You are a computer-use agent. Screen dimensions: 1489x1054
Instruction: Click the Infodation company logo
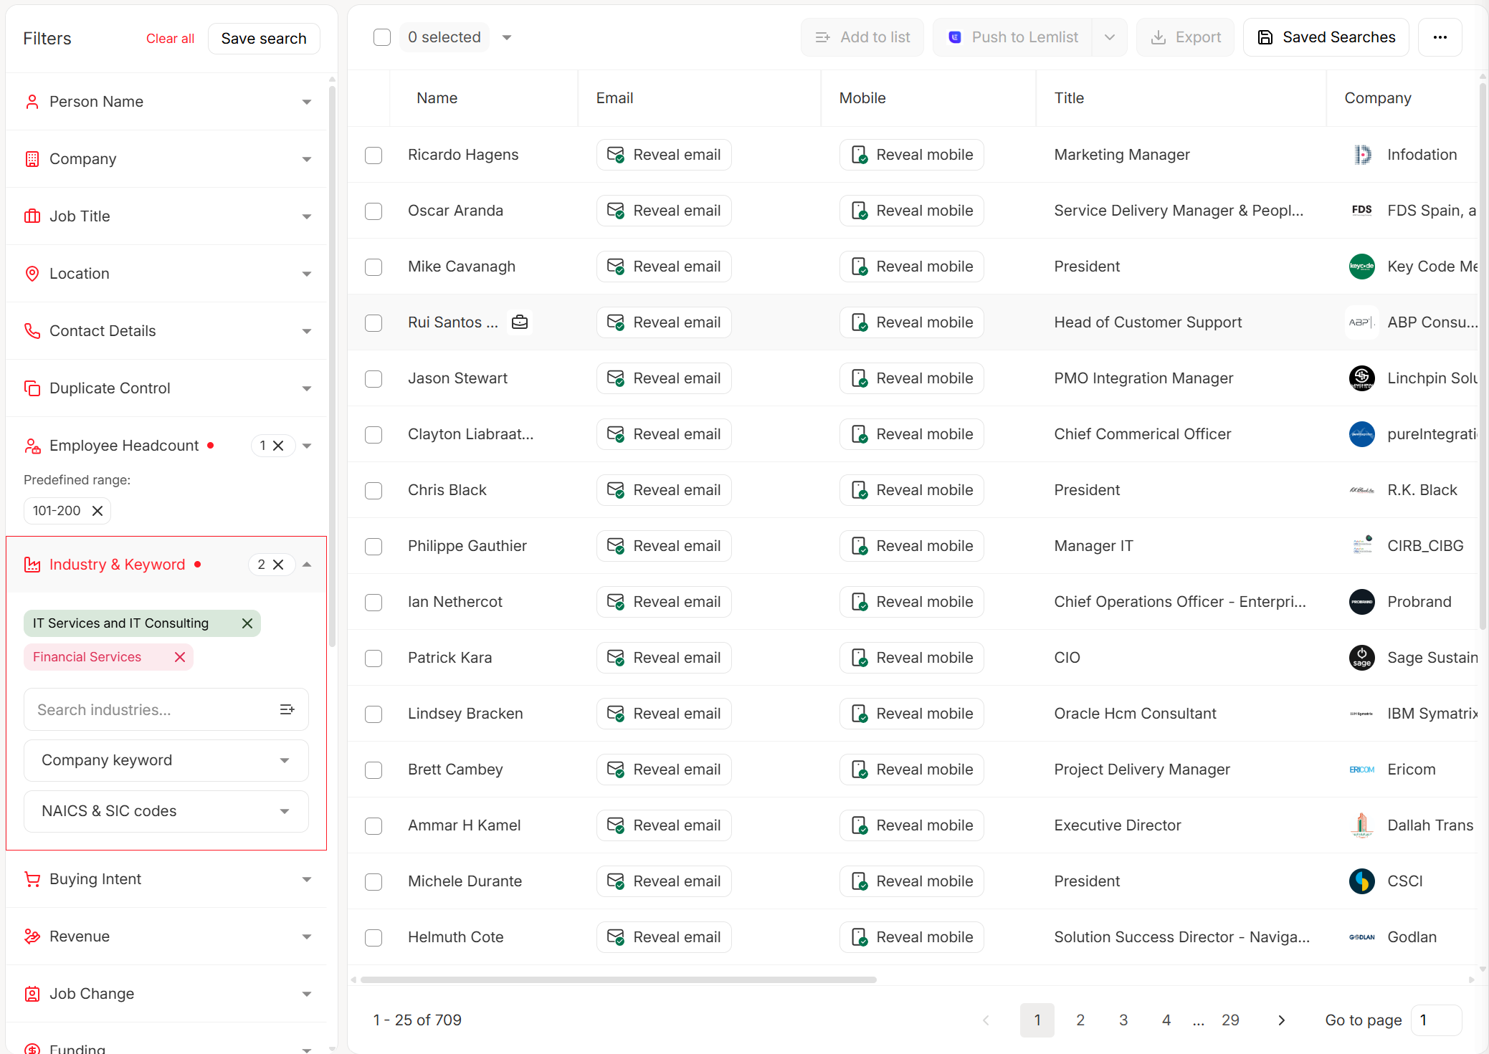(1361, 155)
